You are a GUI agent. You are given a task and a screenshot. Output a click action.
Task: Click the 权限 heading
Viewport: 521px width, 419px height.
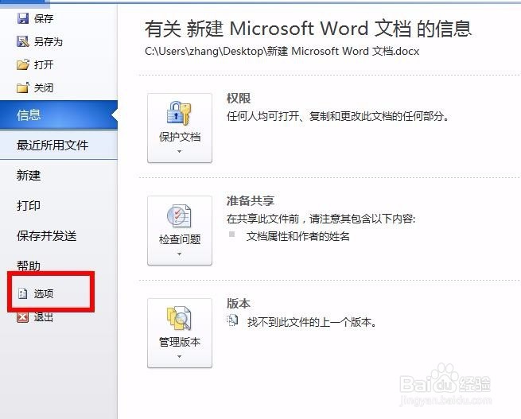coord(239,99)
